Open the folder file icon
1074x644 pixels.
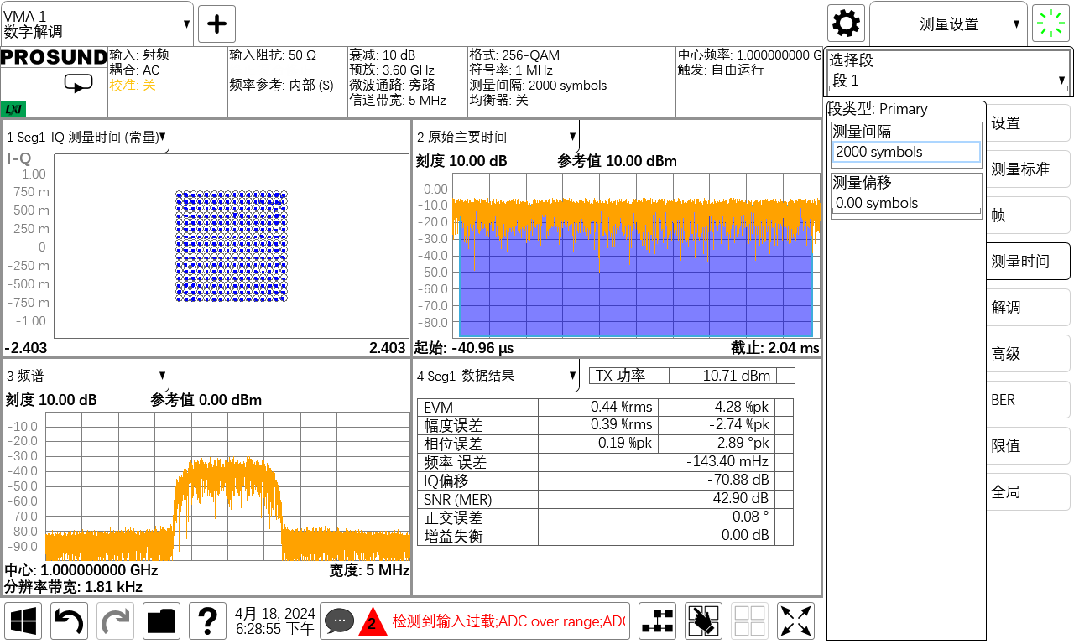point(162,621)
